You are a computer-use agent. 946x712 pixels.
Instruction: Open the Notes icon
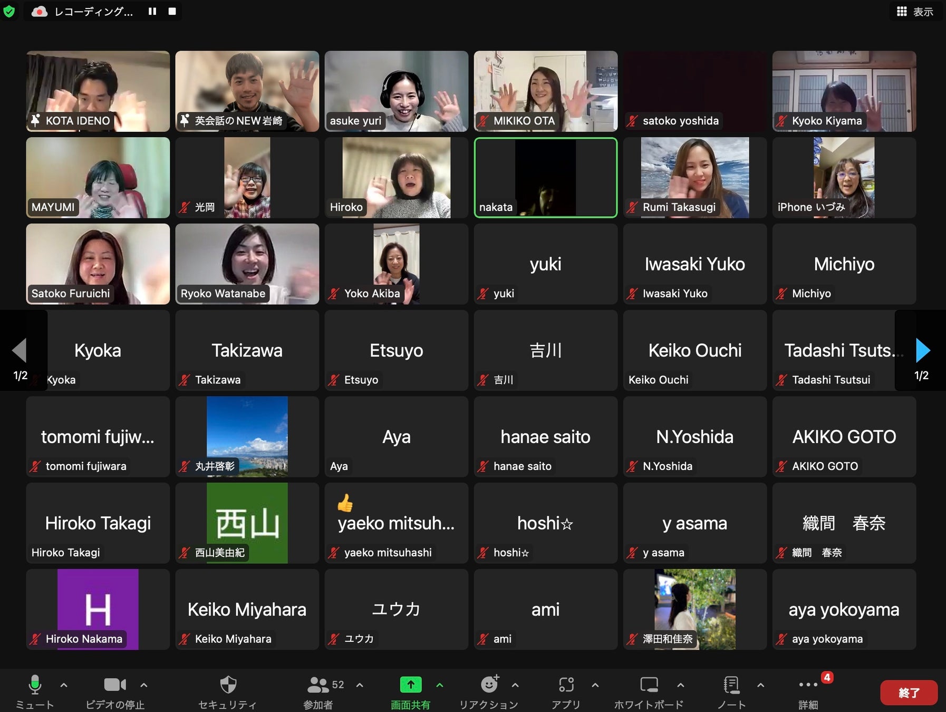pos(731,685)
